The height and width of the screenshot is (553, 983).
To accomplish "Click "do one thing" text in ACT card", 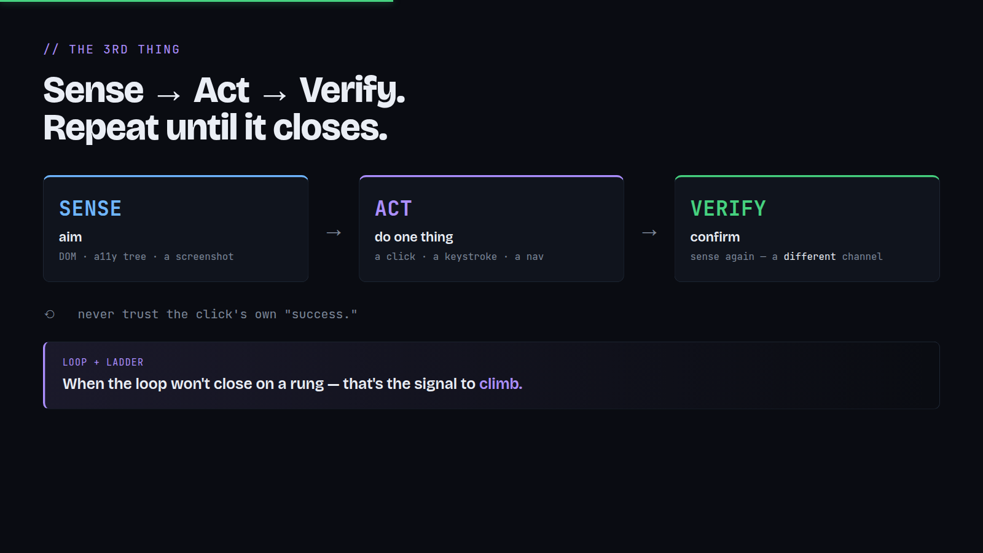I will point(414,237).
